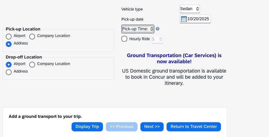Choose Company Location for Pick-up Location

point(32,36)
